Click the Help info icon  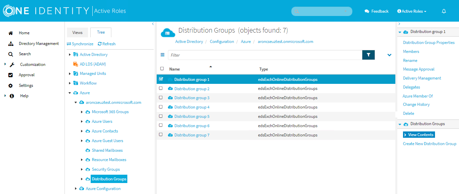coord(12,96)
